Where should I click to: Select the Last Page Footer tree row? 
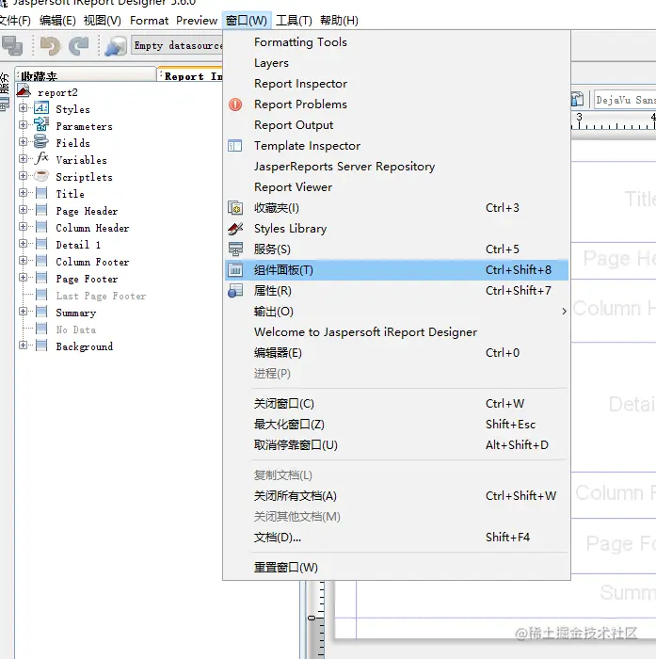[101, 296]
